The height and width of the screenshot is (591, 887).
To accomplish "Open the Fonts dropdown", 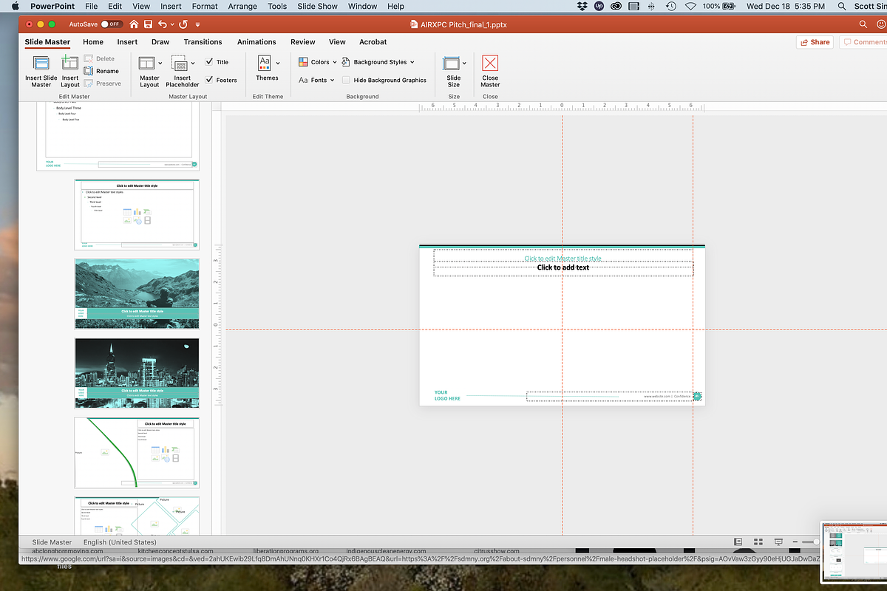I will point(316,80).
